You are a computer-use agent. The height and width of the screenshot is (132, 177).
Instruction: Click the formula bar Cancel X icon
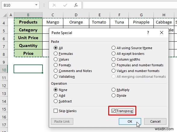pyautogui.click(x=54, y=5)
